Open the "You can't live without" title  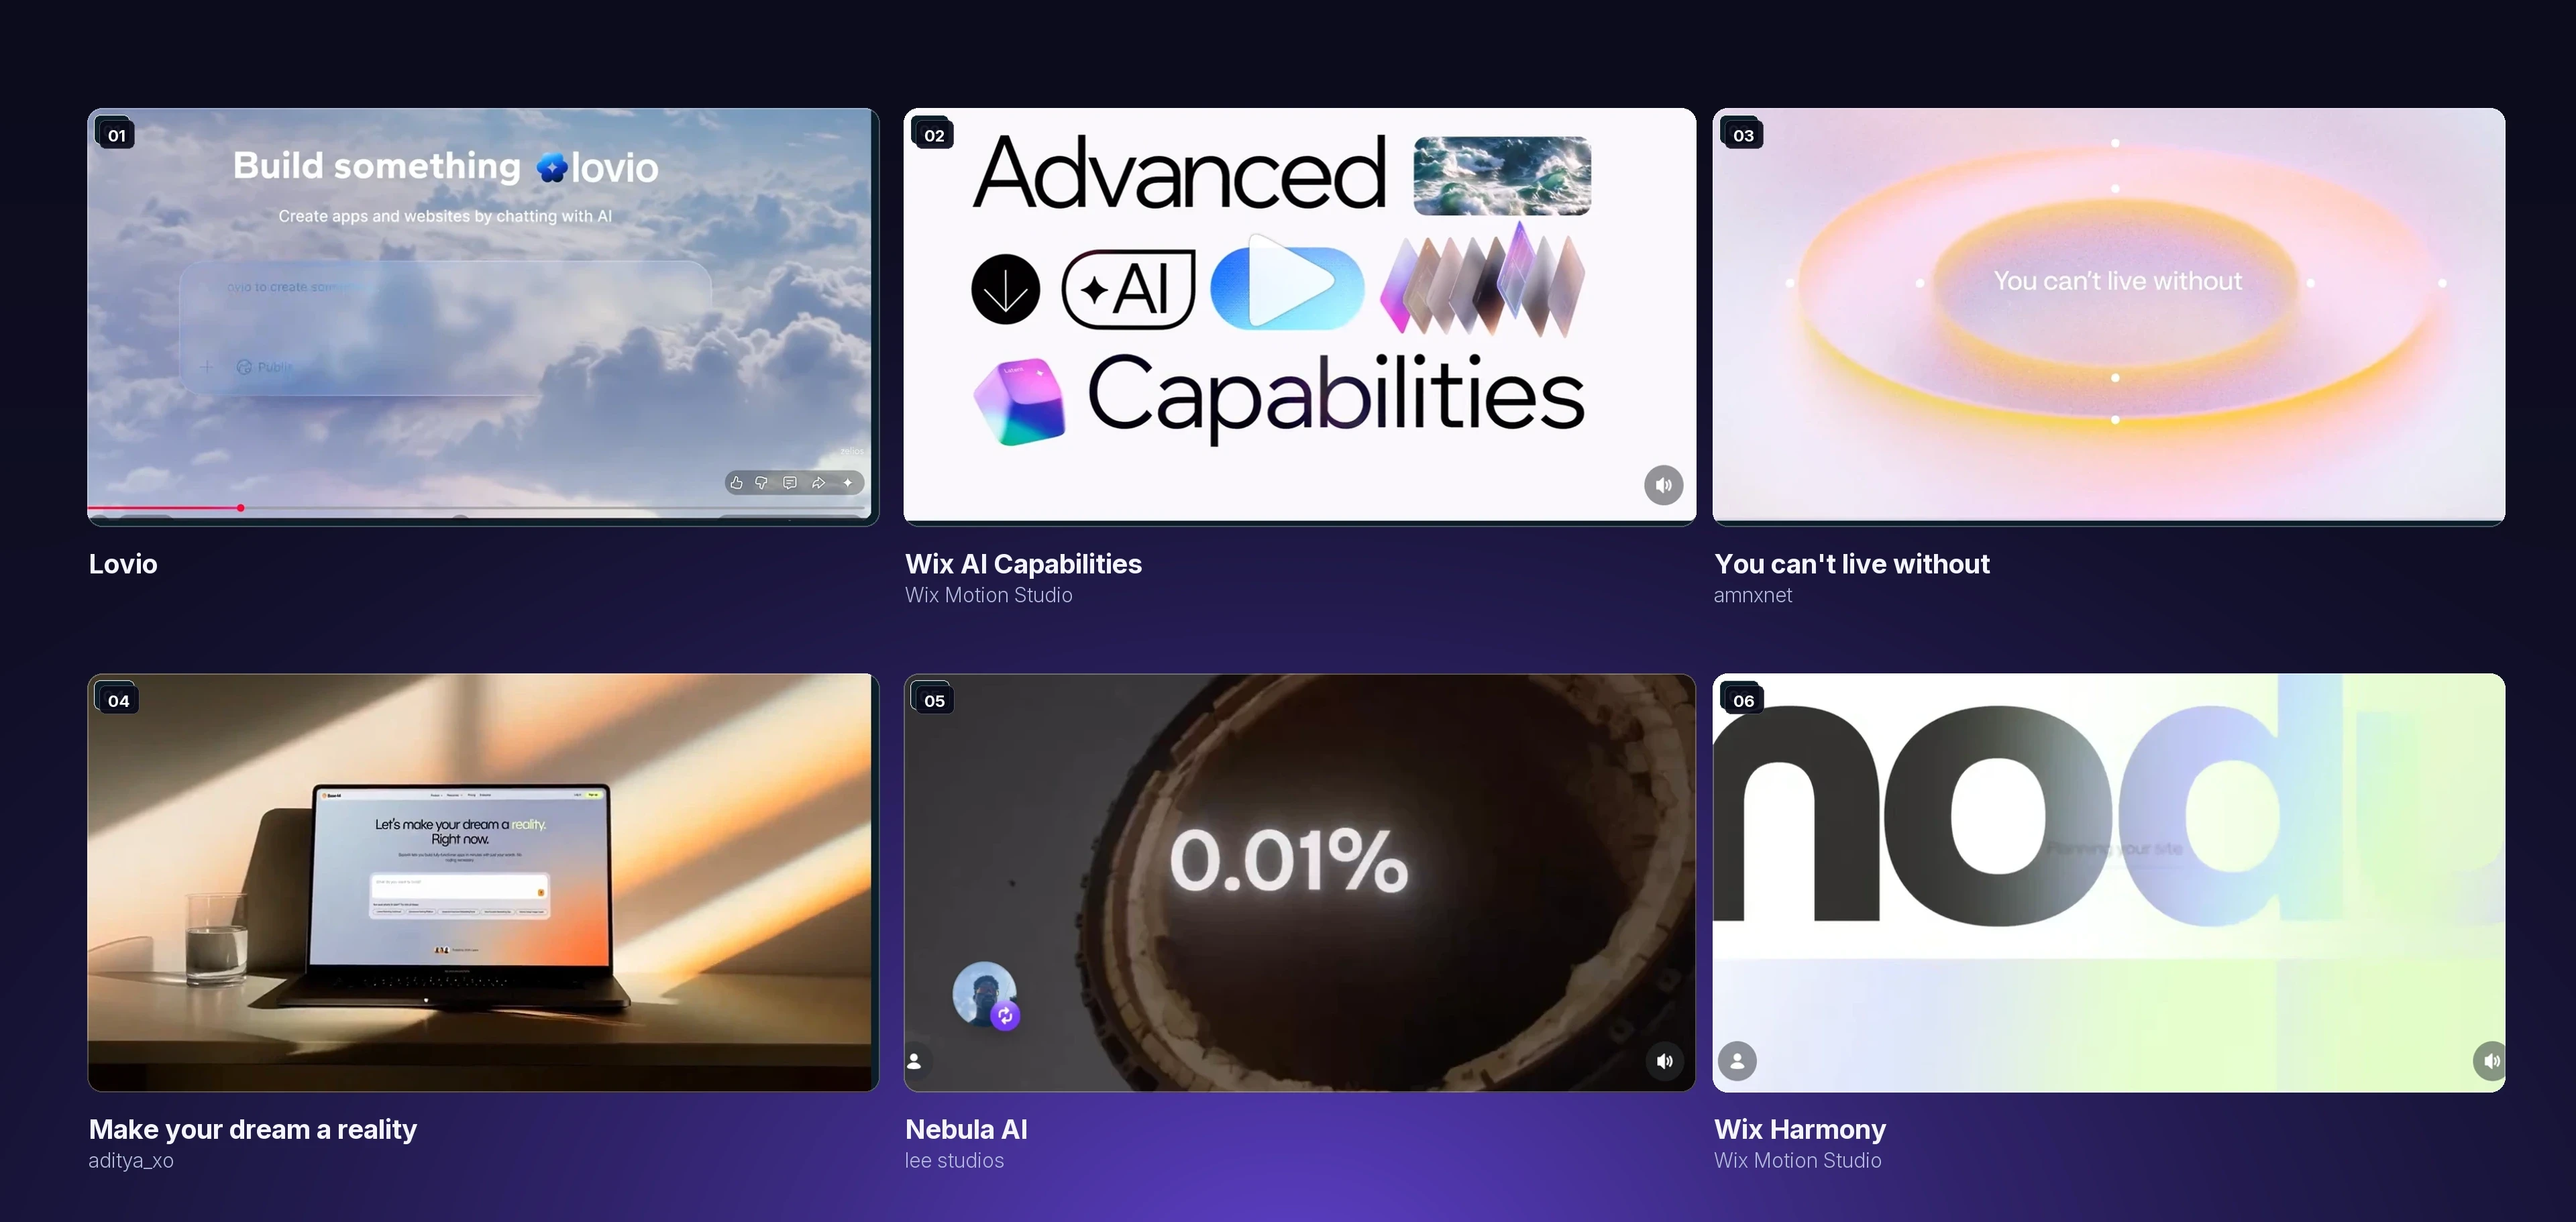(1852, 564)
